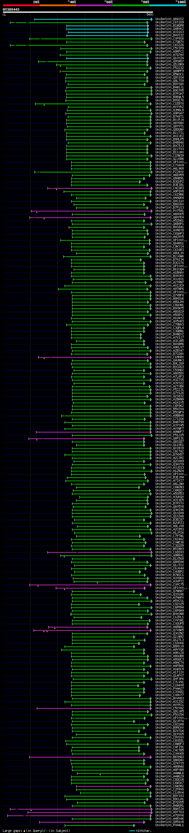Image resolution: width=189 pixels, height=833 pixels.
Task: Select hit UniRef100_C5XIP9
Action: coord(170,48)
